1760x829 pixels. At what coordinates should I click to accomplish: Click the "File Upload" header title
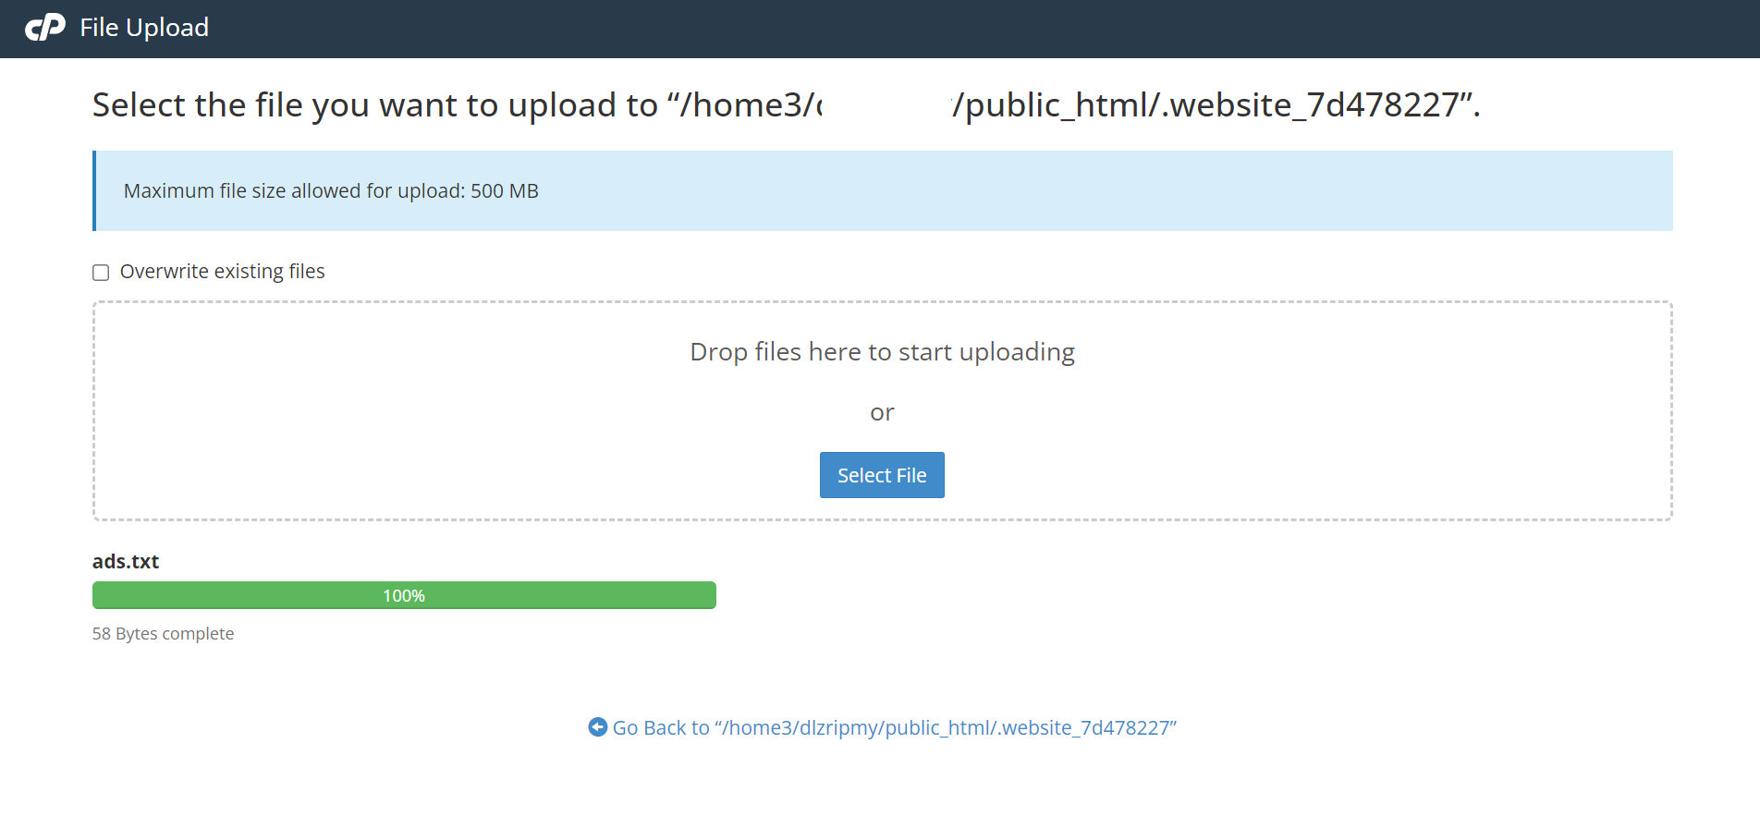pos(144,28)
